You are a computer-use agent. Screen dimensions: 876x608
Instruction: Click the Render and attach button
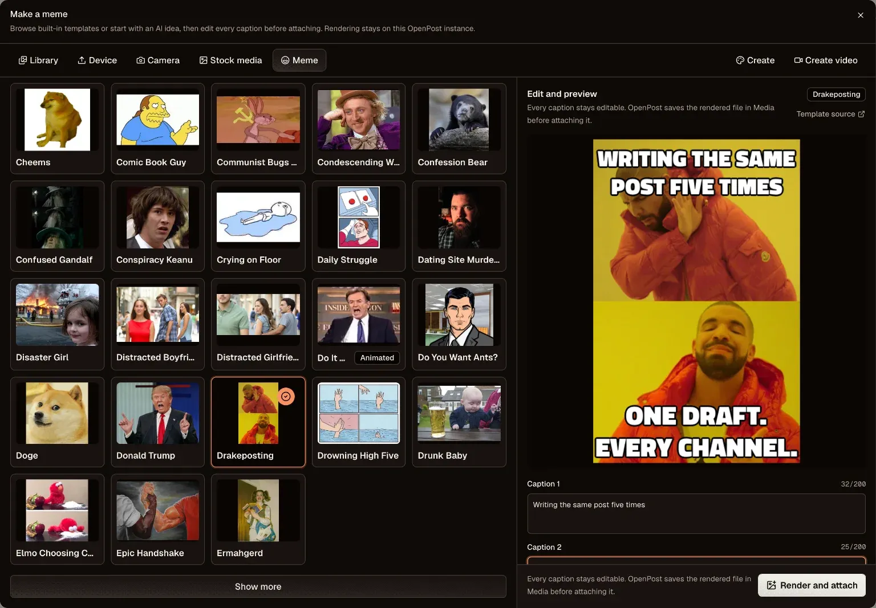click(x=812, y=585)
